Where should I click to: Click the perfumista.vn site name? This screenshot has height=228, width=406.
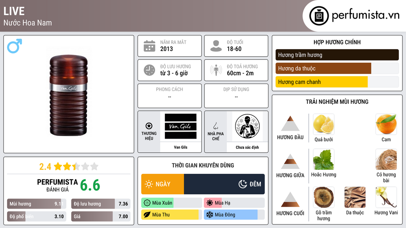coord(366,15)
